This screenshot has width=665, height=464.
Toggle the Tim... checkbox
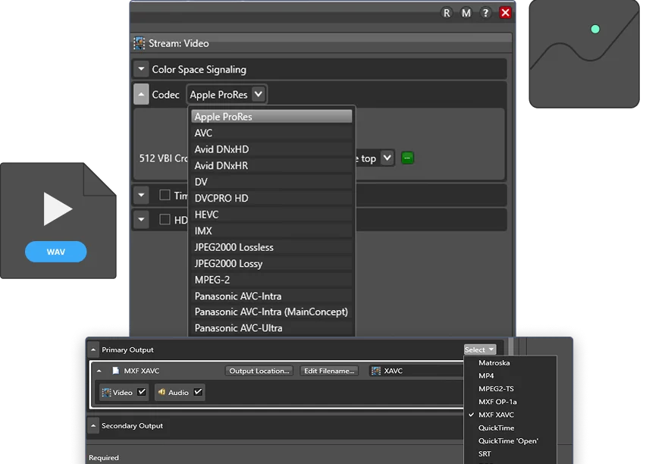(165, 195)
